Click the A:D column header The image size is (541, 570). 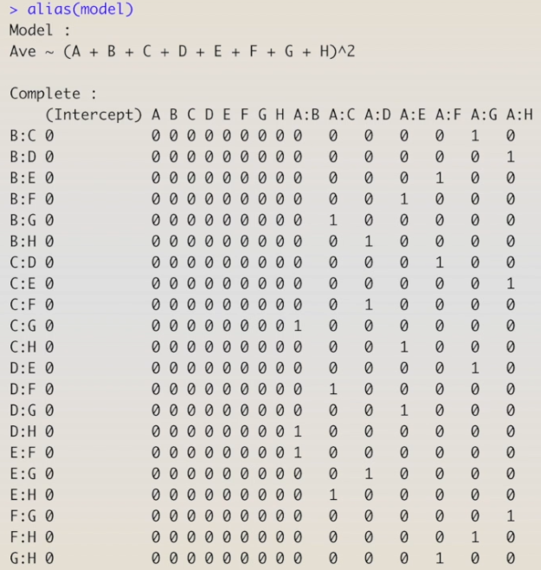[377, 113]
